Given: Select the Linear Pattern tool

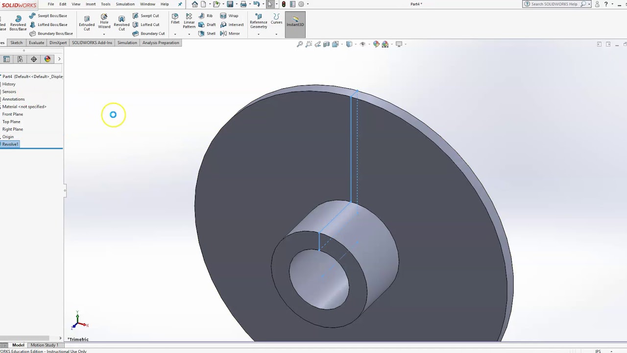Looking at the screenshot, I should [189, 21].
